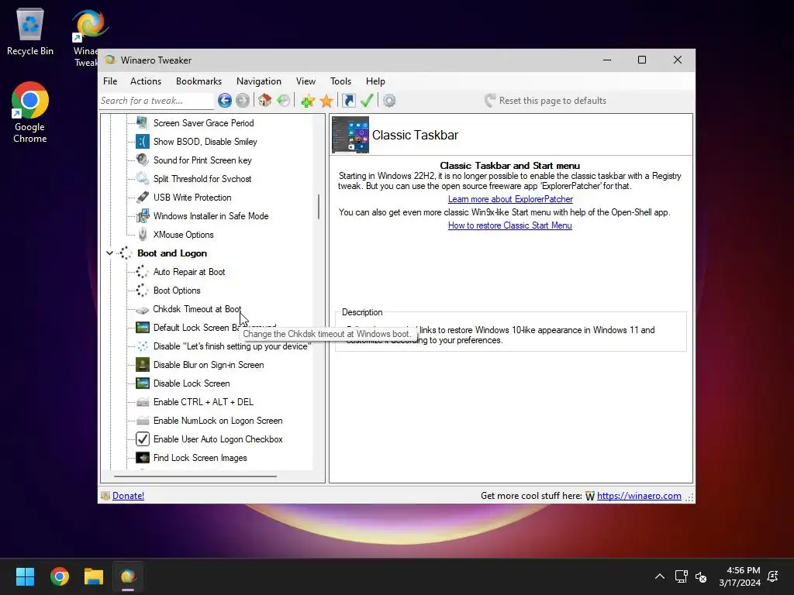Screen dimensions: 794x595
Task: Click the Disable Lock Screen icon
Action: 143,383
